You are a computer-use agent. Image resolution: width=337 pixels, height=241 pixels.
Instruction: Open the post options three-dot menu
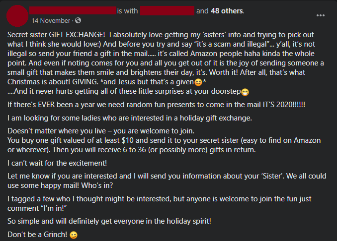(321, 15)
